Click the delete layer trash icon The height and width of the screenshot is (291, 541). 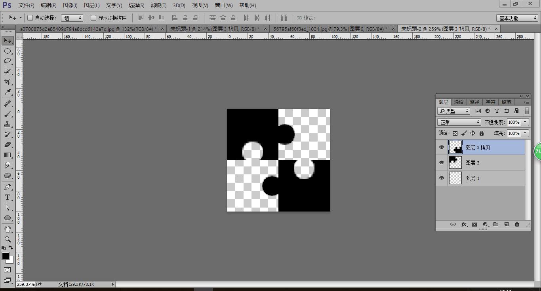tap(517, 224)
